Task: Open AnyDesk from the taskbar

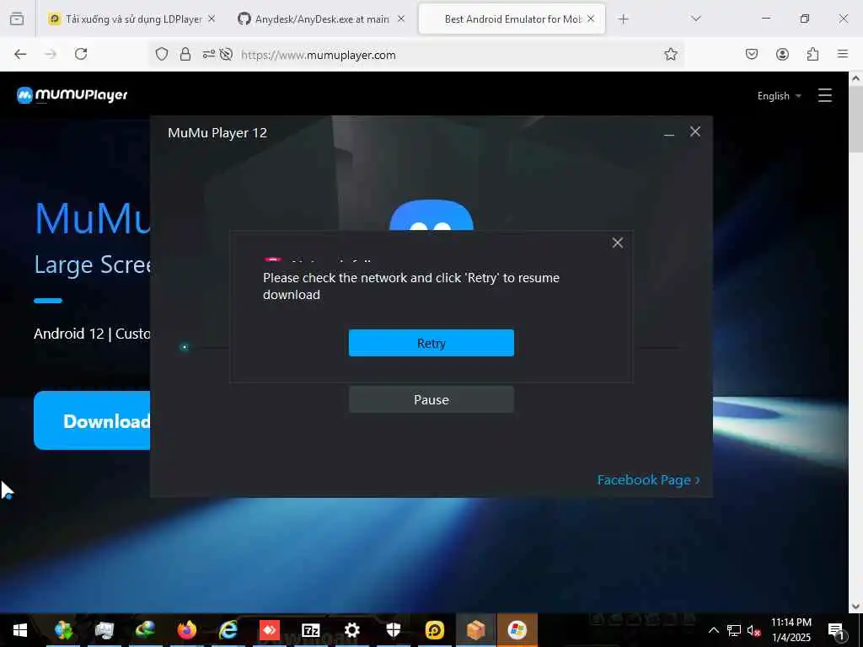Action: (269, 630)
